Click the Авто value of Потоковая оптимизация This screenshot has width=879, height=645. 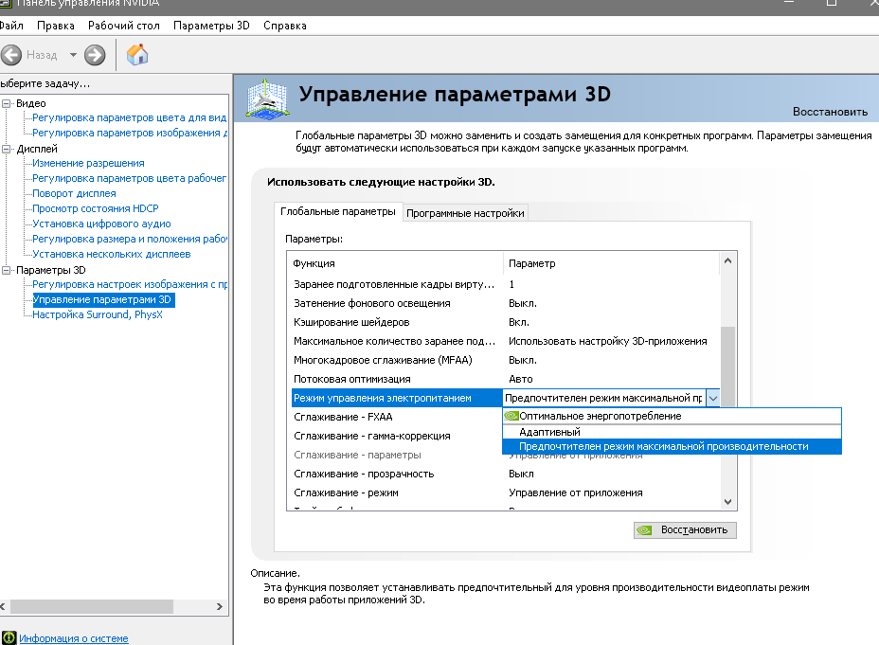tap(520, 380)
